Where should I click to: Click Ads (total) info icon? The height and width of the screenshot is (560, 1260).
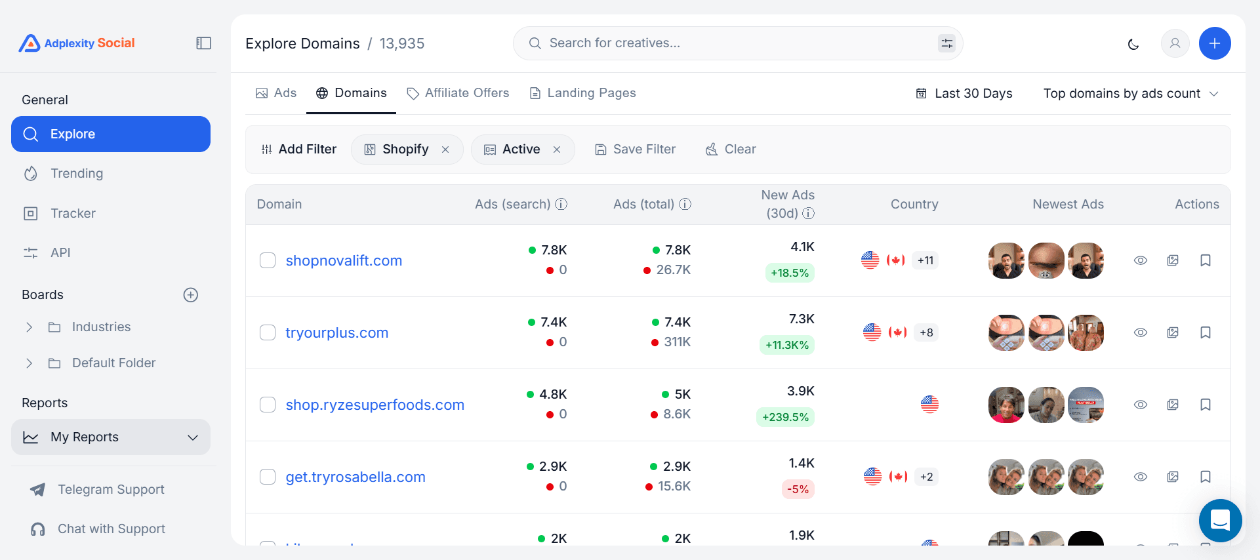point(685,204)
